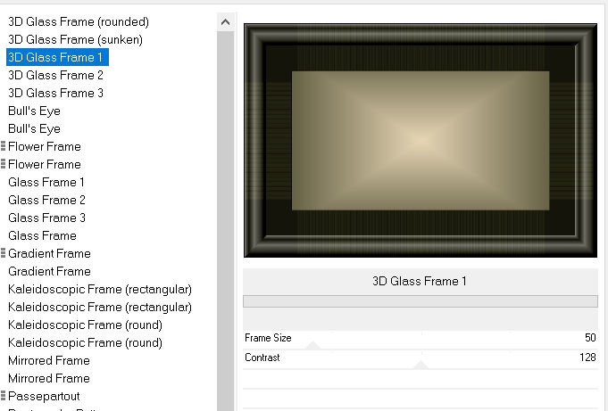Open the Passepartout filter entry
608x411 pixels.
pos(44,396)
